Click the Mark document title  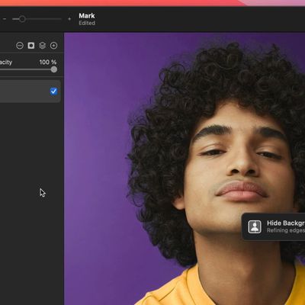tap(87, 16)
